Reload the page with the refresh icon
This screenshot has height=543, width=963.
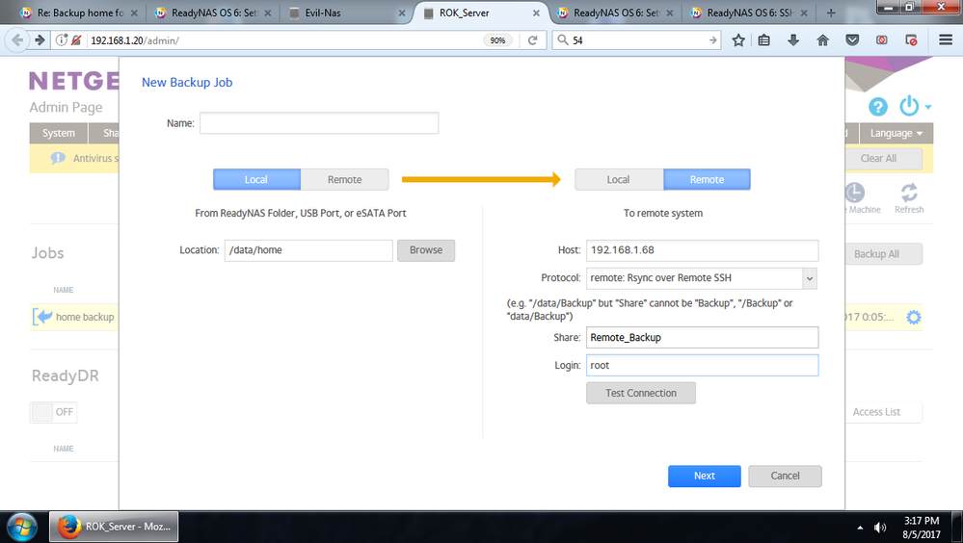tap(532, 40)
